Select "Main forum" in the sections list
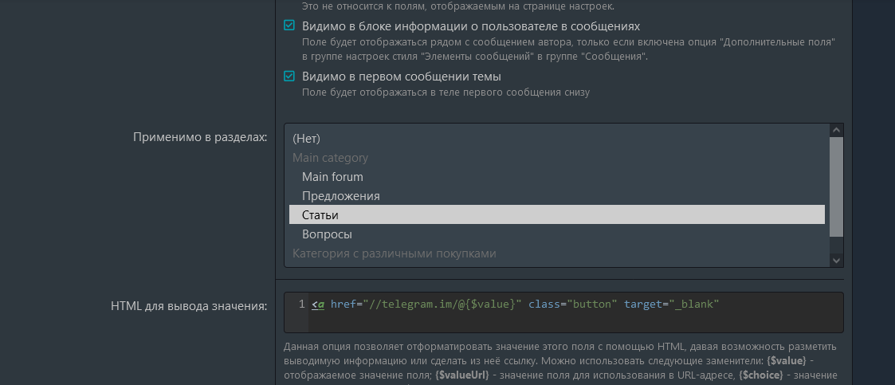The height and width of the screenshot is (385, 895). (x=332, y=177)
